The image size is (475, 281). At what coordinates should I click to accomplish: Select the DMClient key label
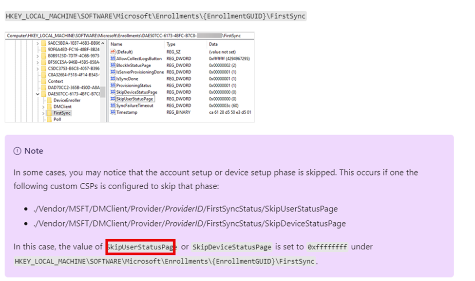62,106
